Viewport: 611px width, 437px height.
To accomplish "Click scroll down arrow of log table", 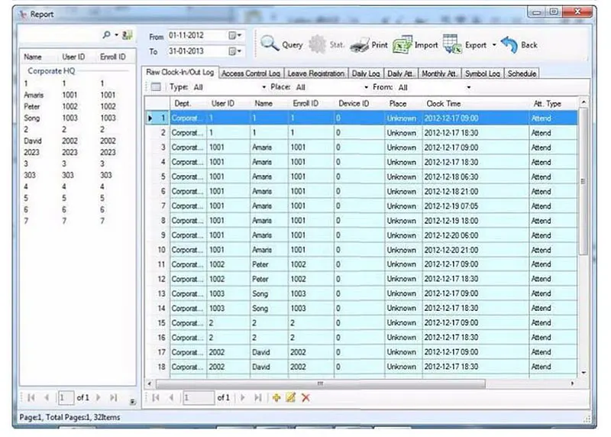I will 584,373.
